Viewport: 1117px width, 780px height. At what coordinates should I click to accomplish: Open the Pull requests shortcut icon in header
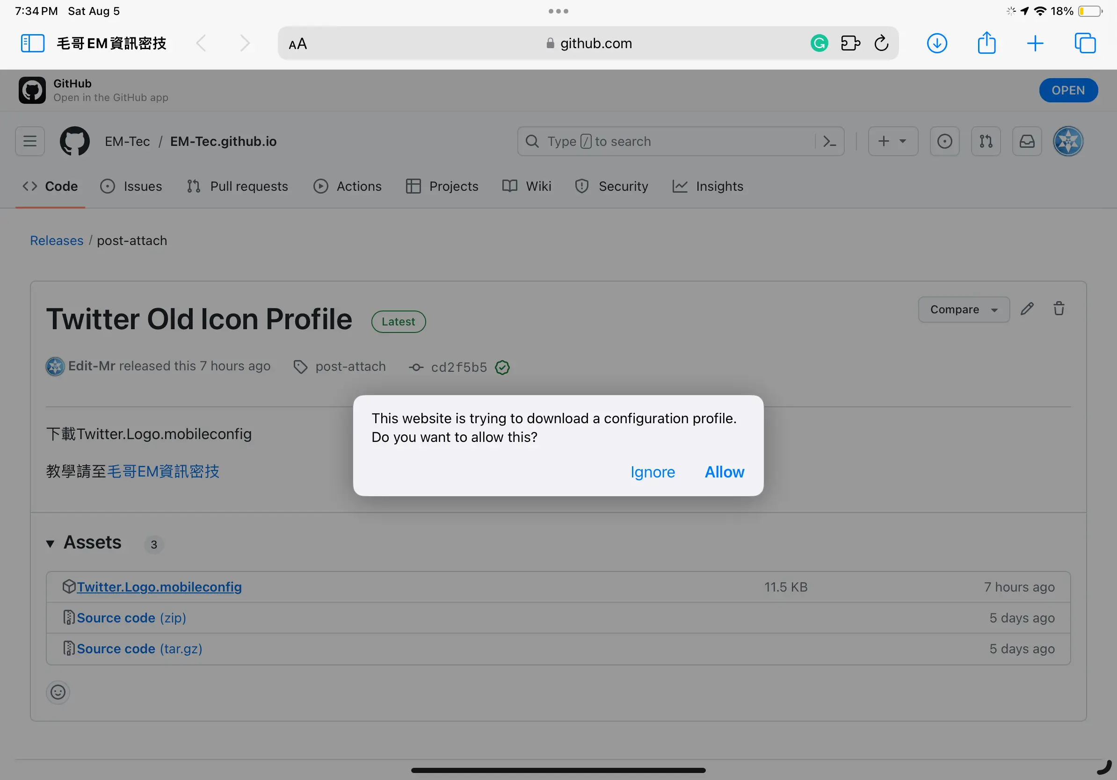point(986,142)
